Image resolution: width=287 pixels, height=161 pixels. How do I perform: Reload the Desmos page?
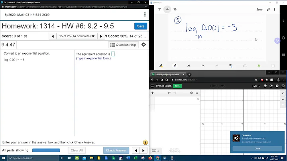point(162,80)
